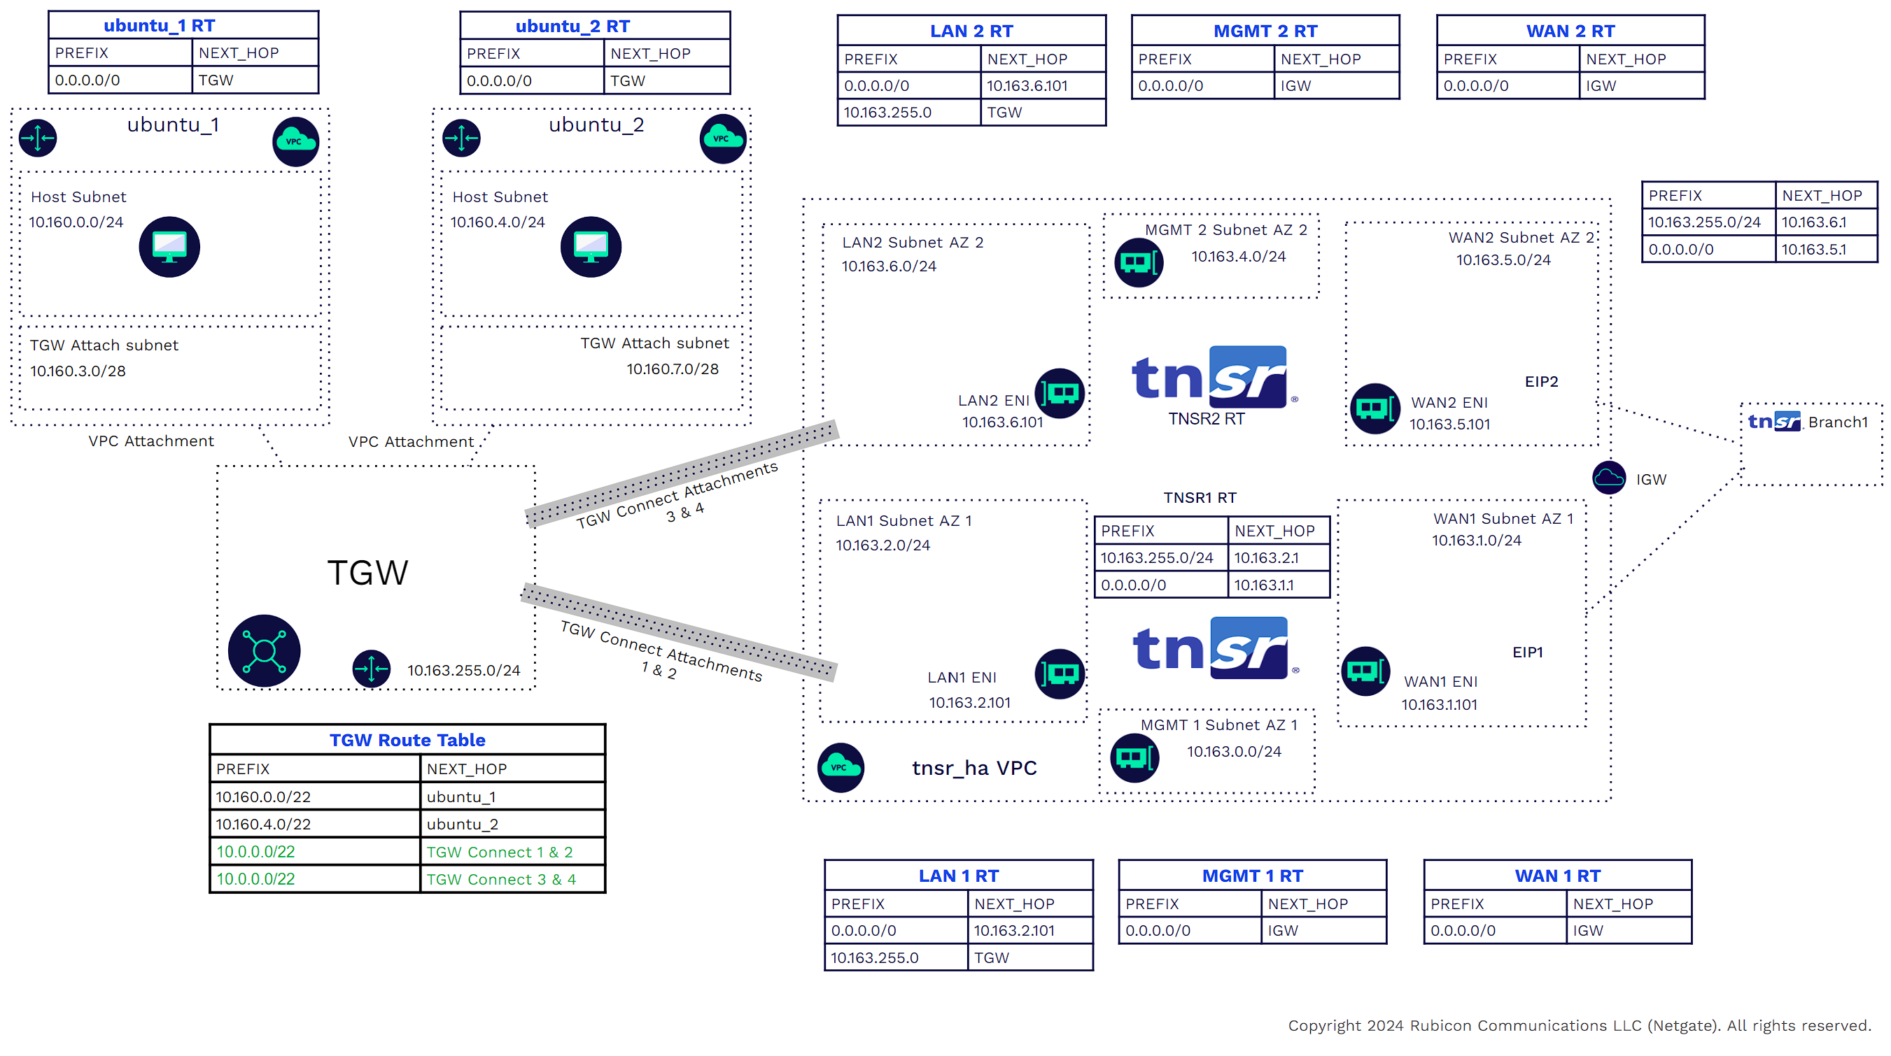1891x1056 pixels.
Task: Click the LAN 2 RT table header
Action: pyautogui.click(x=971, y=31)
